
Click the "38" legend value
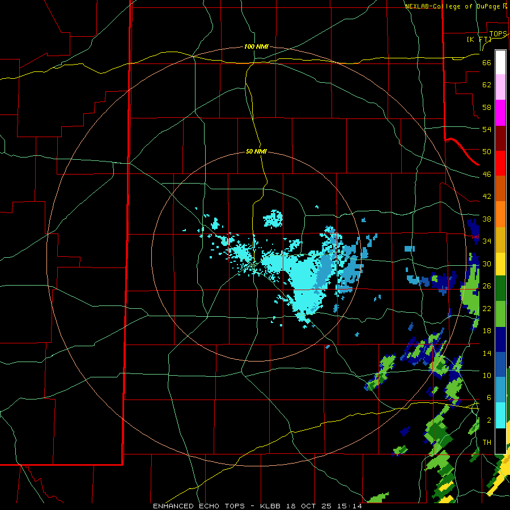[487, 219]
